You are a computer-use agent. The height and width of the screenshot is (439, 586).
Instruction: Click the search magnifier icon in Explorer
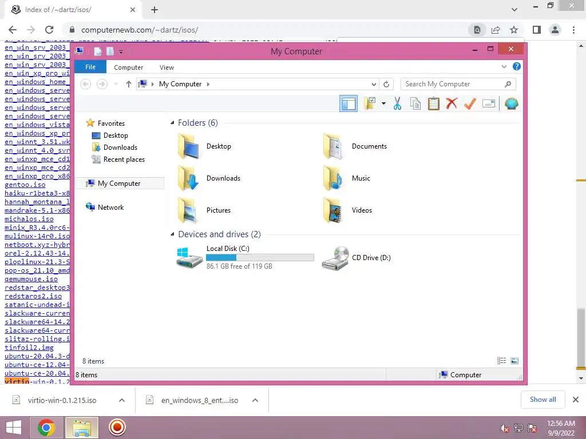pos(508,84)
